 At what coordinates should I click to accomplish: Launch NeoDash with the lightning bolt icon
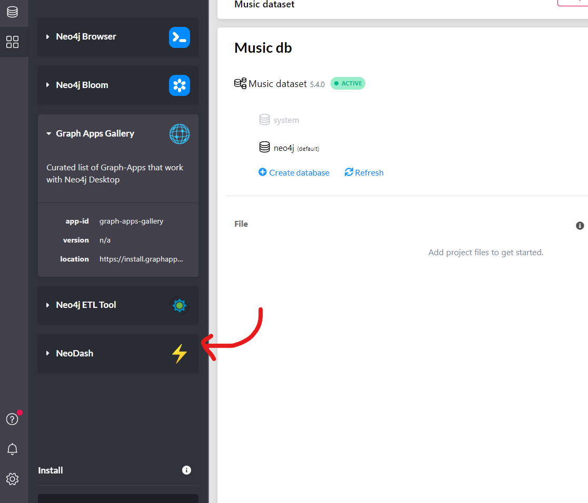(180, 354)
